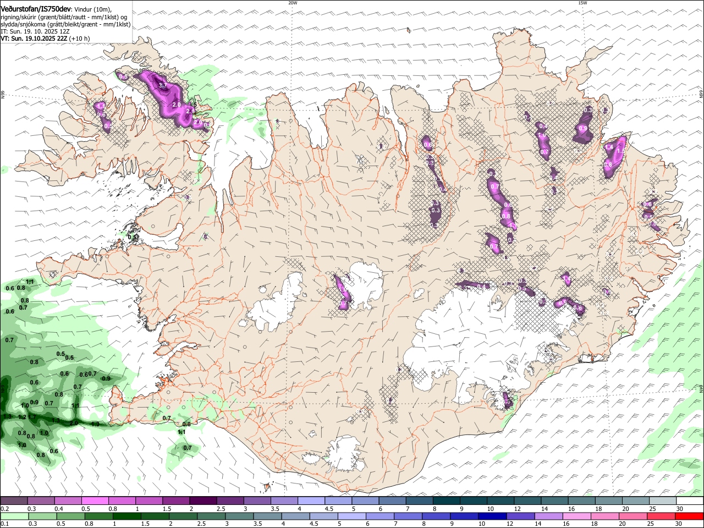Click the '0.1' label under the lower legend
The width and height of the screenshot is (704, 528).
pyautogui.click(x=4, y=524)
